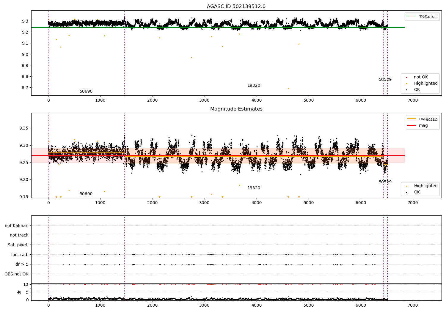Click the "9.0" y-tick in top panel

tap(25, 54)
